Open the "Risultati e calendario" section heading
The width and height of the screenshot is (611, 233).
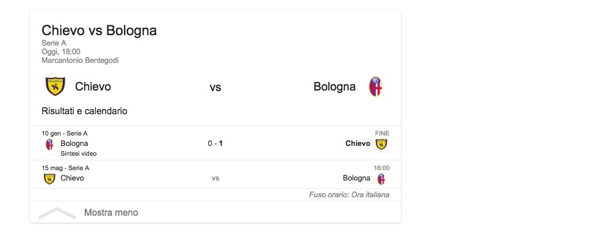click(84, 111)
